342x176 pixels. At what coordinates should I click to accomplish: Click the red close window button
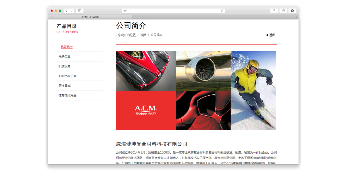[x=52, y=11]
